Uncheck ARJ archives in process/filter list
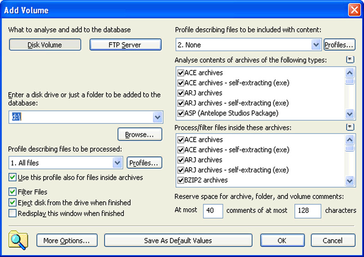 (181, 160)
